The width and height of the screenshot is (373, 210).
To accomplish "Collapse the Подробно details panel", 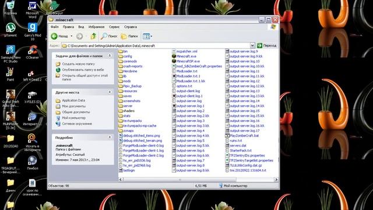I will click(x=110, y=137).
